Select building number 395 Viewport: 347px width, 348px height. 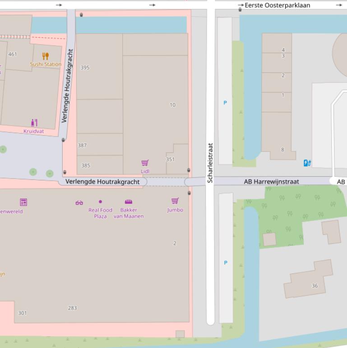85,68
